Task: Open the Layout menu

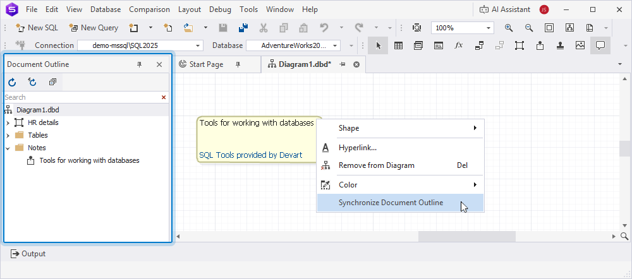Action: 190,9
